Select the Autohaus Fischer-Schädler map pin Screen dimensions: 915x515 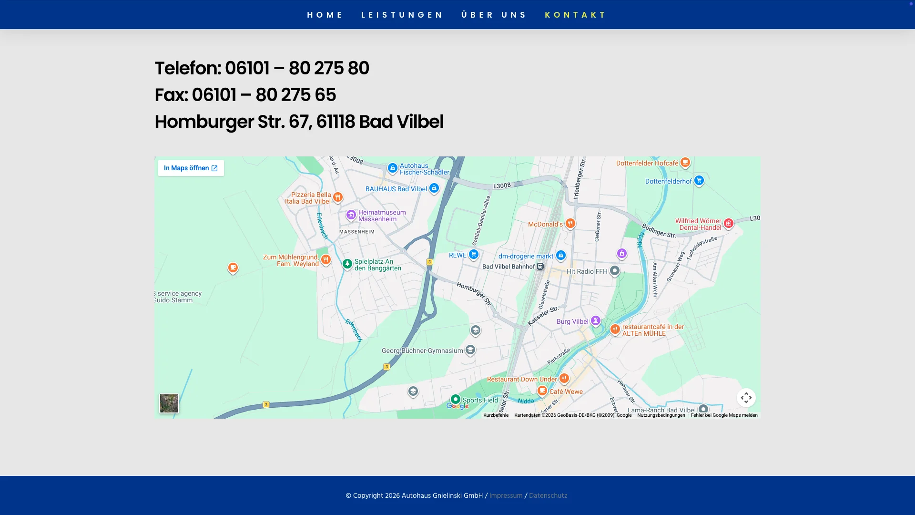pos(392,168)
